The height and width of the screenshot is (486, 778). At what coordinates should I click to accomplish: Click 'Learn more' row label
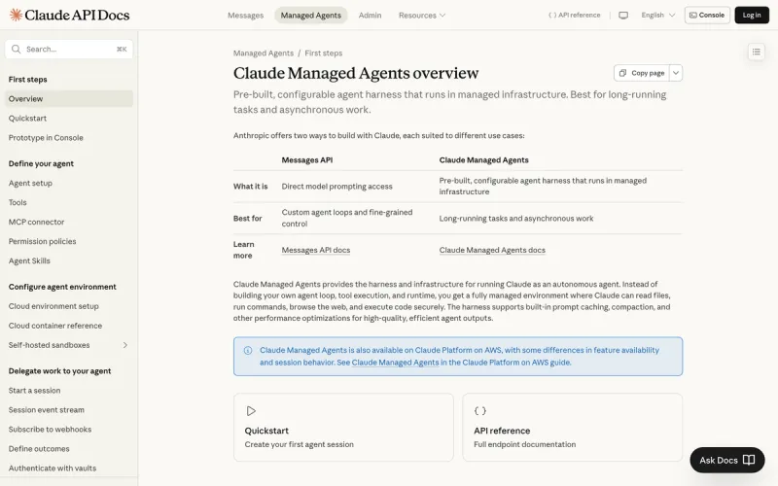(244, 250)
